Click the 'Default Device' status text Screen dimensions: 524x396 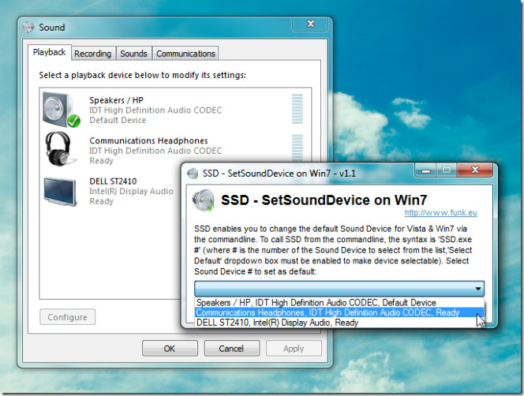(118, 120)
